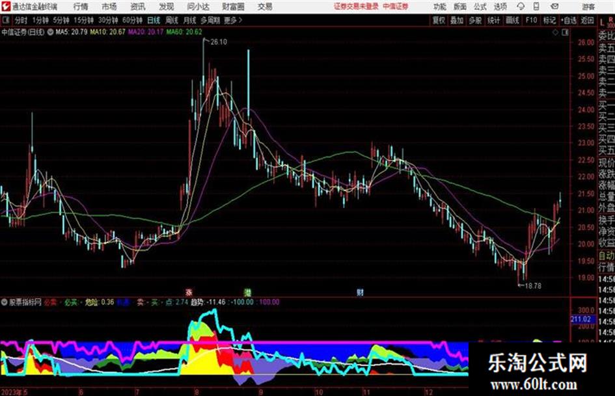Viewport: 615px width, 396px height.
Task: Toggle the left sidebar panel icon
Action: 6,20
